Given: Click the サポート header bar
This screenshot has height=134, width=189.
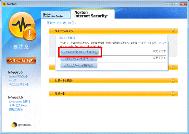Looking at the screenshot, I should [x=113, y=94].
